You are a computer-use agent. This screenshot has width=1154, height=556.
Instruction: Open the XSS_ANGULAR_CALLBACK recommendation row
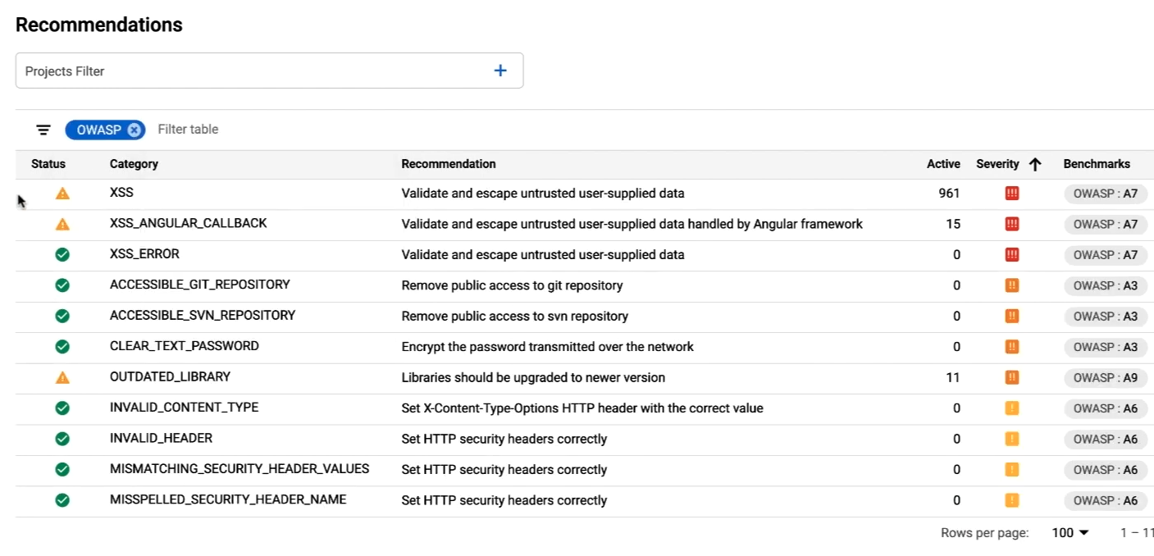click(574, 223)
